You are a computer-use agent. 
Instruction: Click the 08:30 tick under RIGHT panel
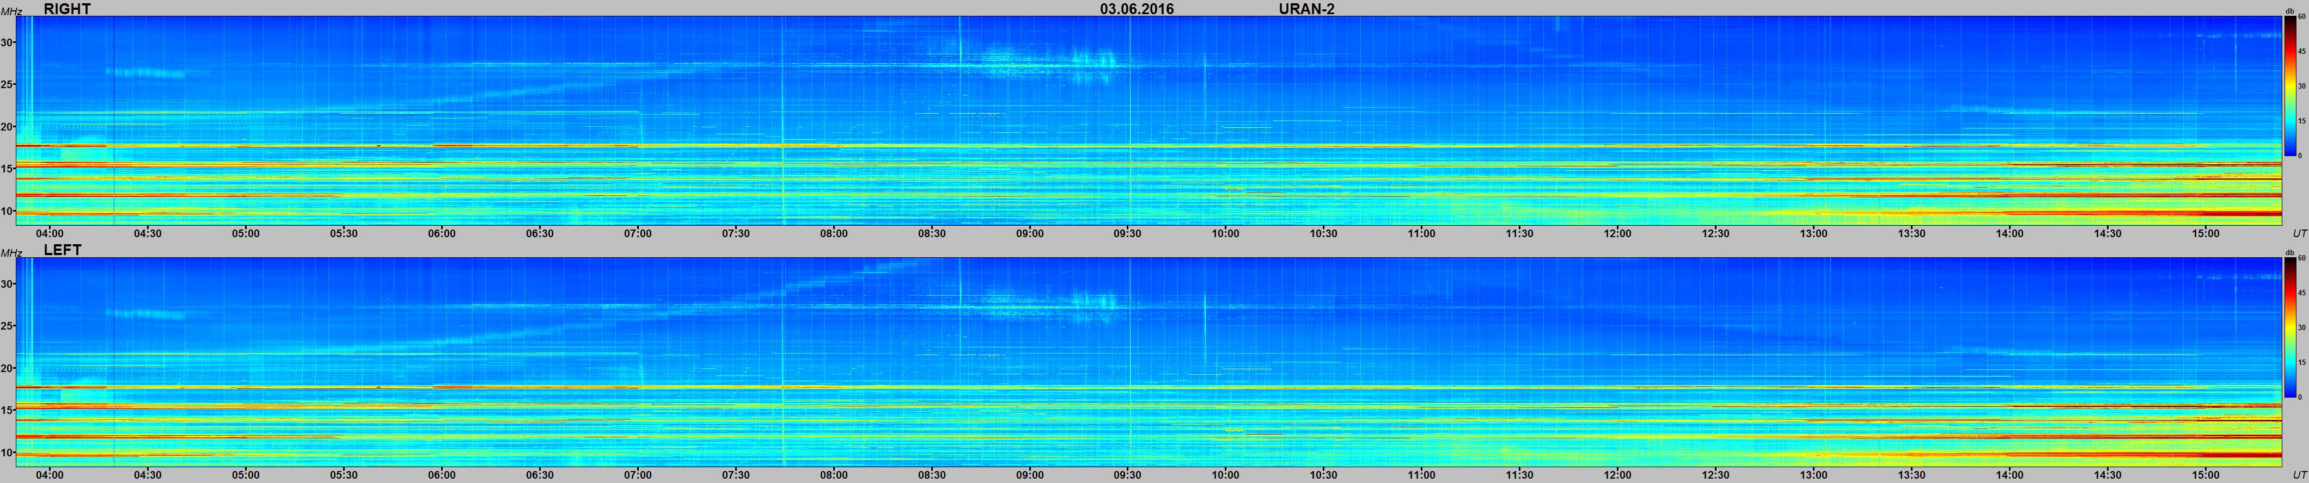click(932, 233)
